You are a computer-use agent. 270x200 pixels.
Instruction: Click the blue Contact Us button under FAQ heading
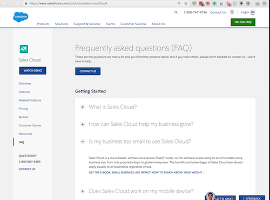point(88,71)
